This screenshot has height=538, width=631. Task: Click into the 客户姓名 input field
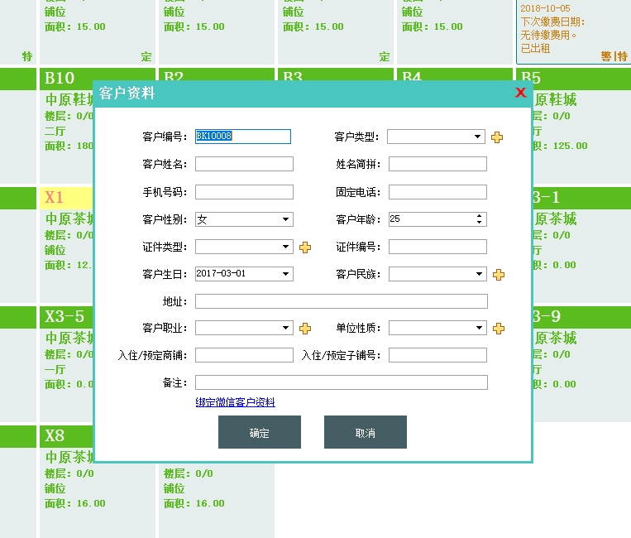[244, 164]
